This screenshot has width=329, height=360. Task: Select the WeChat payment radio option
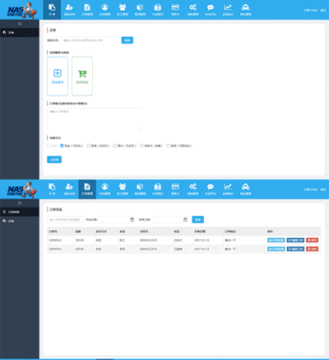pyautogui.click(x=88, y=146)
